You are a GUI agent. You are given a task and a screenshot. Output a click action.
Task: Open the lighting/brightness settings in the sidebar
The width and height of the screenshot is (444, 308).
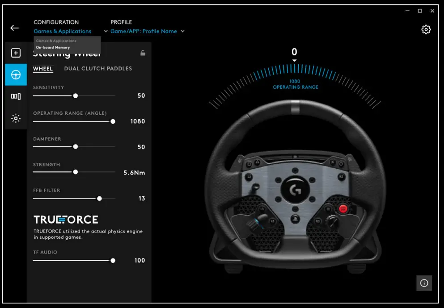pos(16,118)
